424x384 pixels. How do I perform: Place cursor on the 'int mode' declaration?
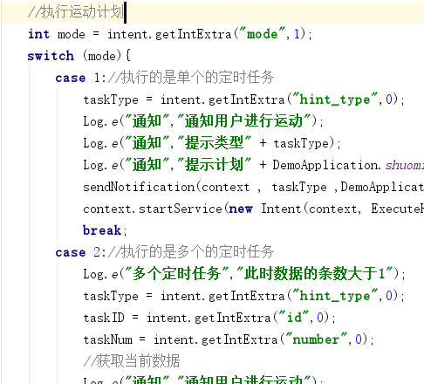pyautogui.click(x=57, y=34)
